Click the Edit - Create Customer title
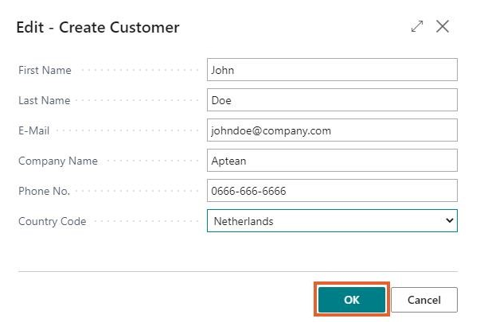484x334 pixels. click(98, 28)
